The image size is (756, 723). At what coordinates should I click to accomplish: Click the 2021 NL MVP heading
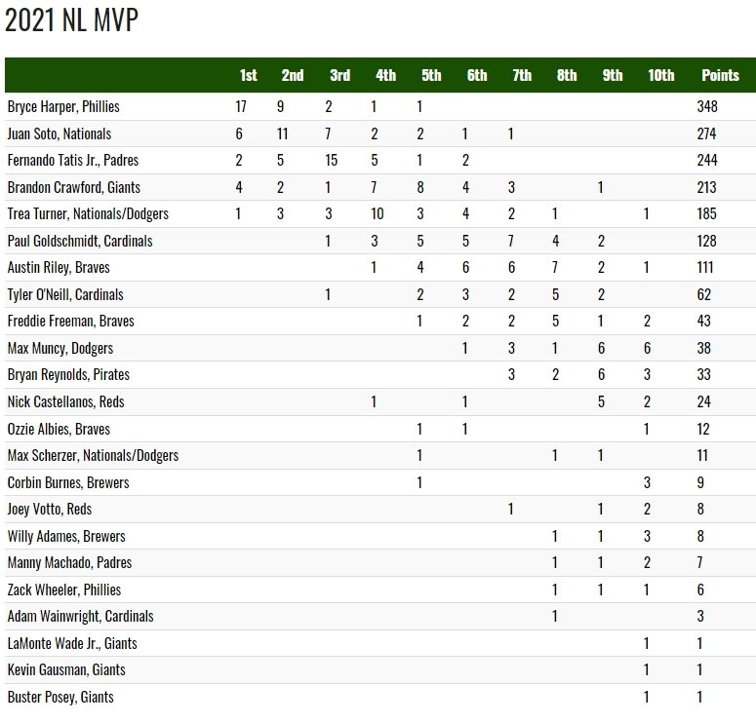point(71,21)
